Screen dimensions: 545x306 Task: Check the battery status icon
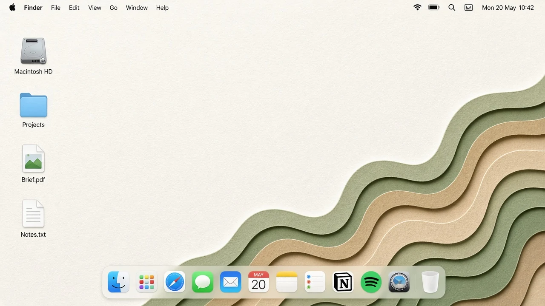coord(434,8)
